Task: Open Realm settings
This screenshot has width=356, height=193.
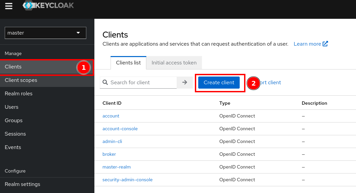Action: point(22,184)
